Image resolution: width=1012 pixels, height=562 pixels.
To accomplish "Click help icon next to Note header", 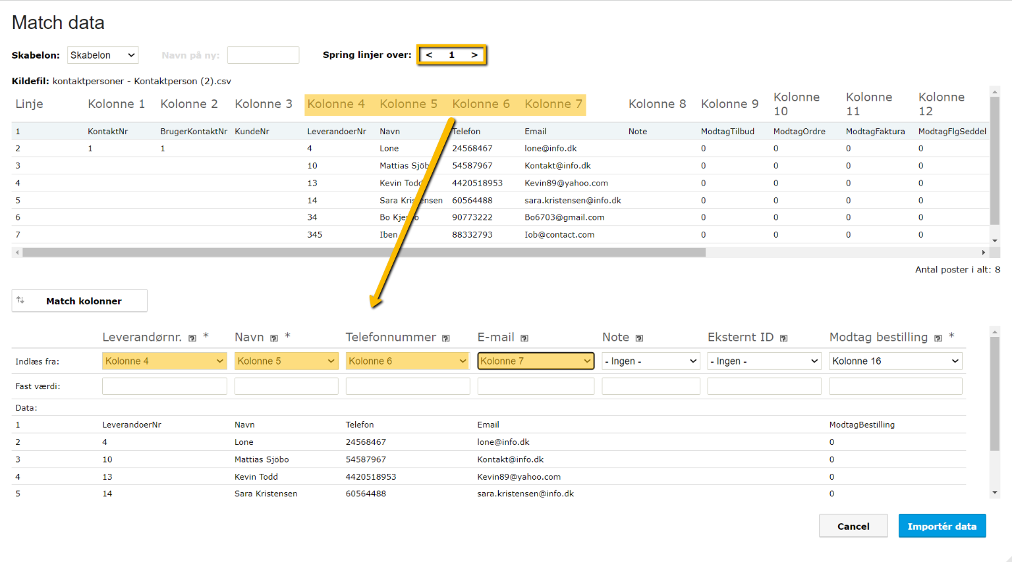I will (639, 338).
